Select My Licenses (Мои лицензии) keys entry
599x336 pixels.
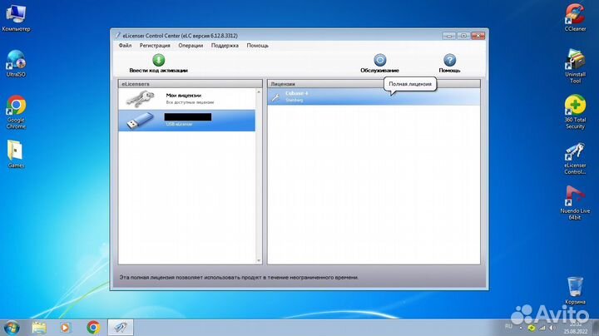click(x=187, y=99)
